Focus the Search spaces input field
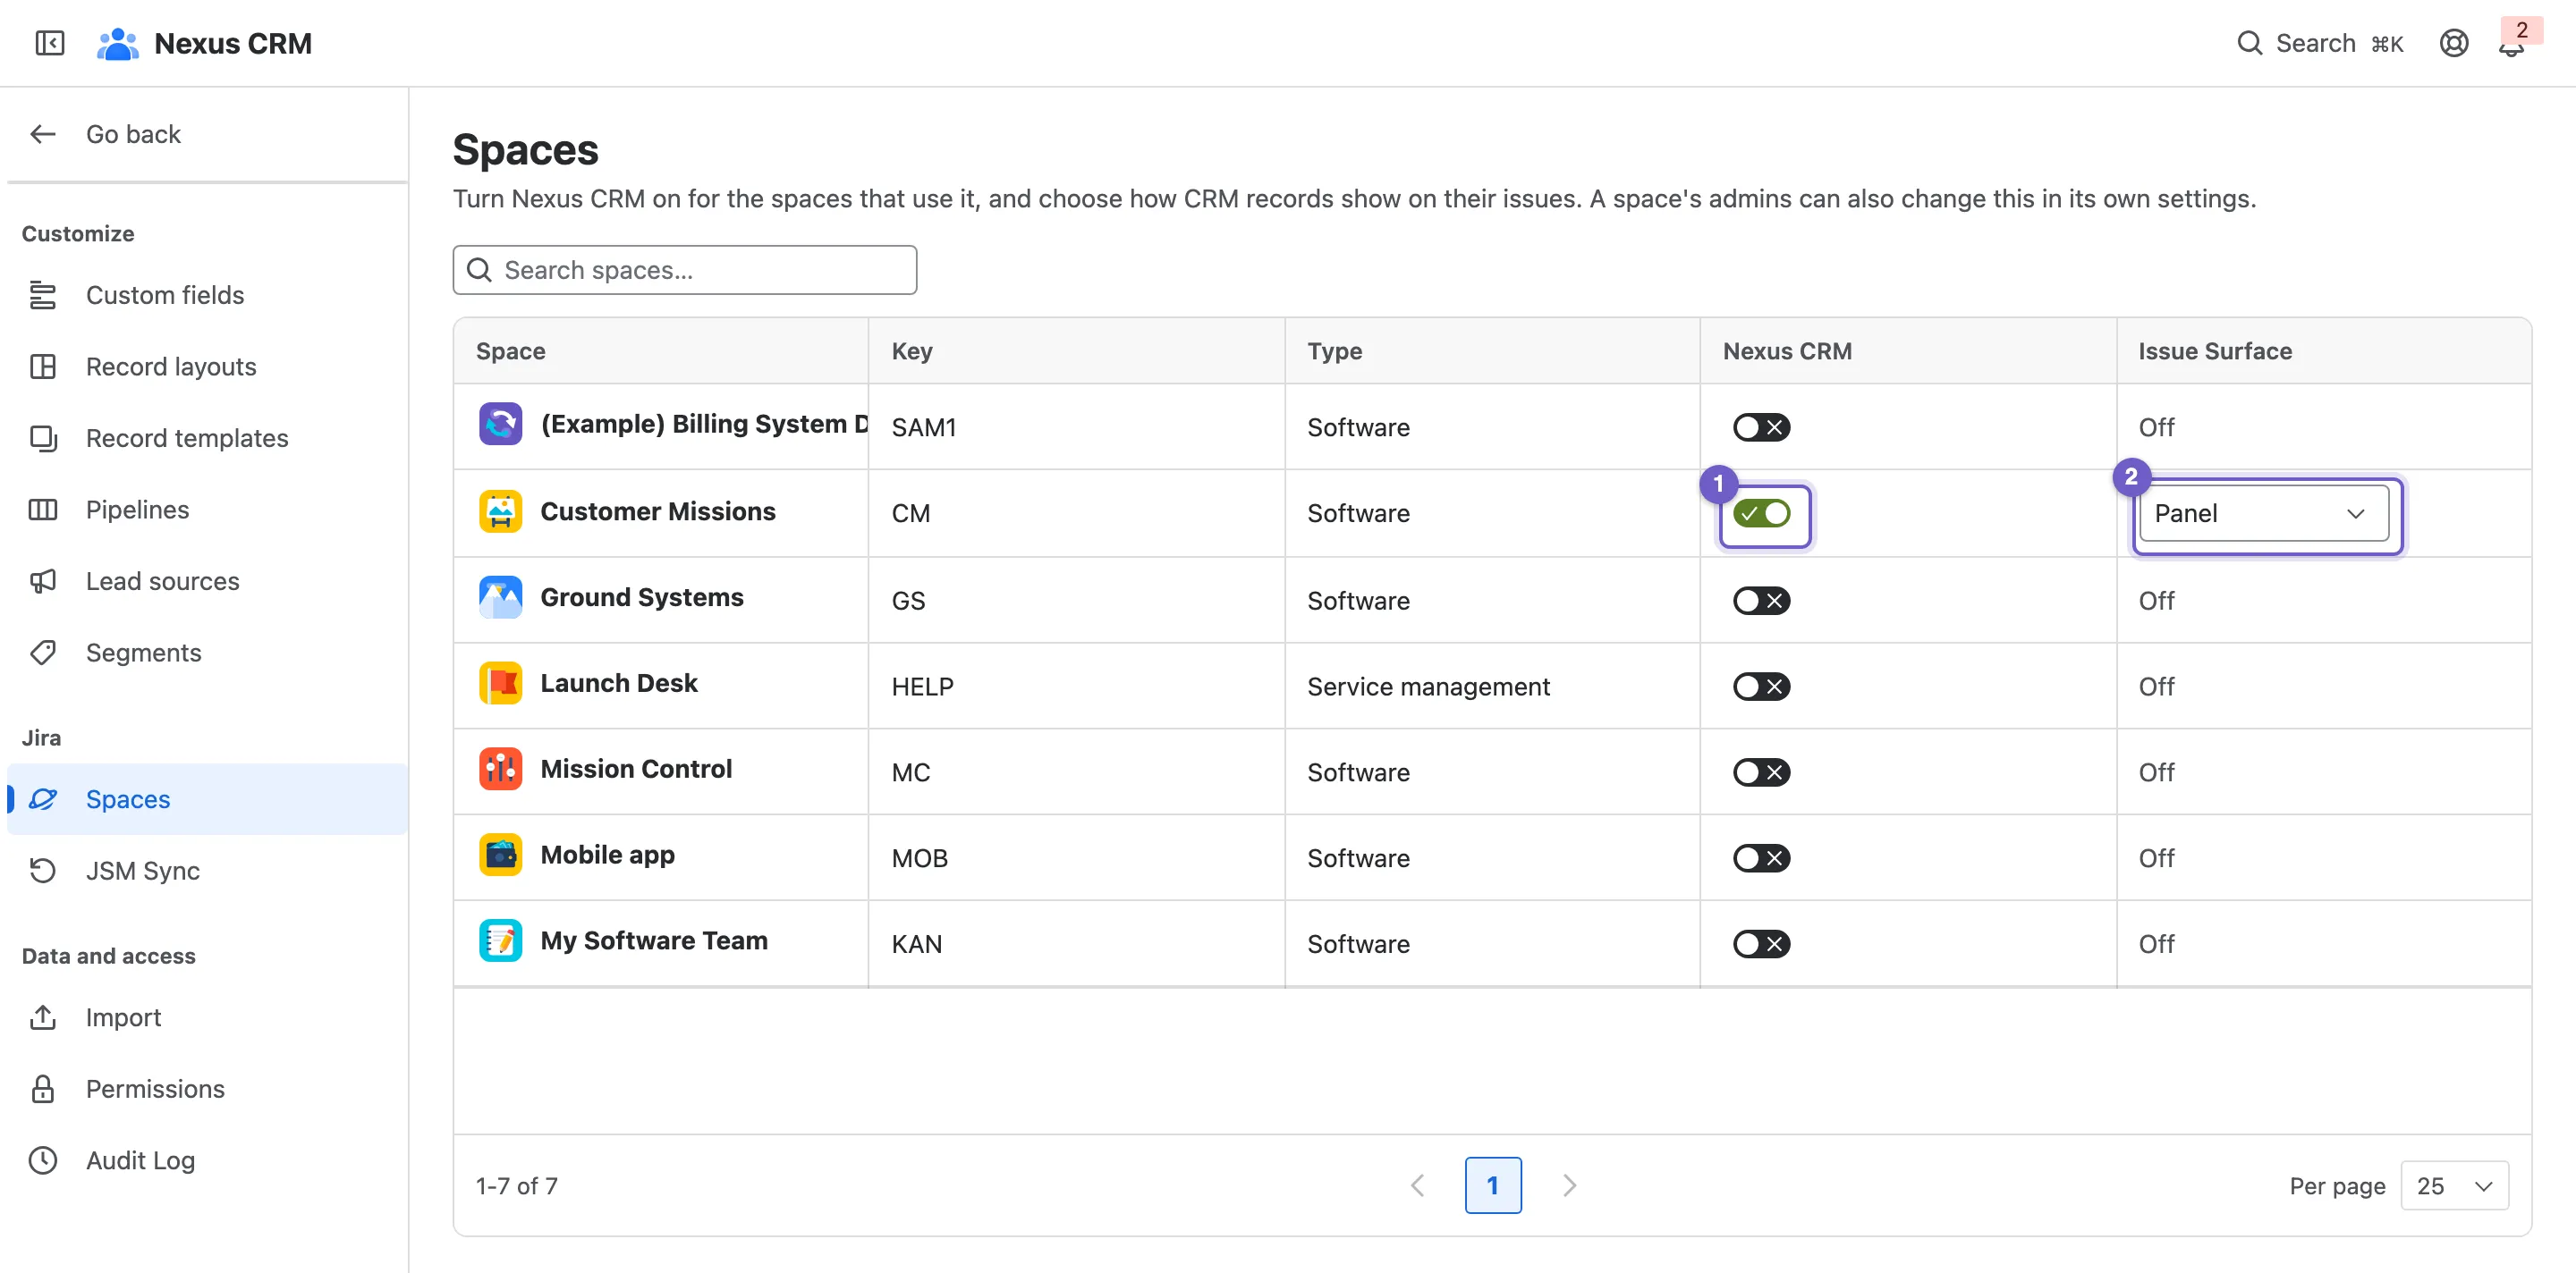The image size is (2576, 1273). pyautogui.click(x=685, y=270)
